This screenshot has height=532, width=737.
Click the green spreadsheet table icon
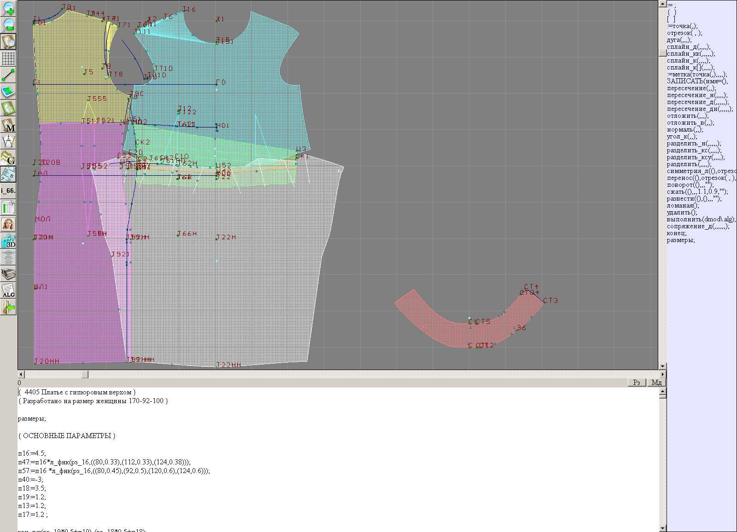8,208
